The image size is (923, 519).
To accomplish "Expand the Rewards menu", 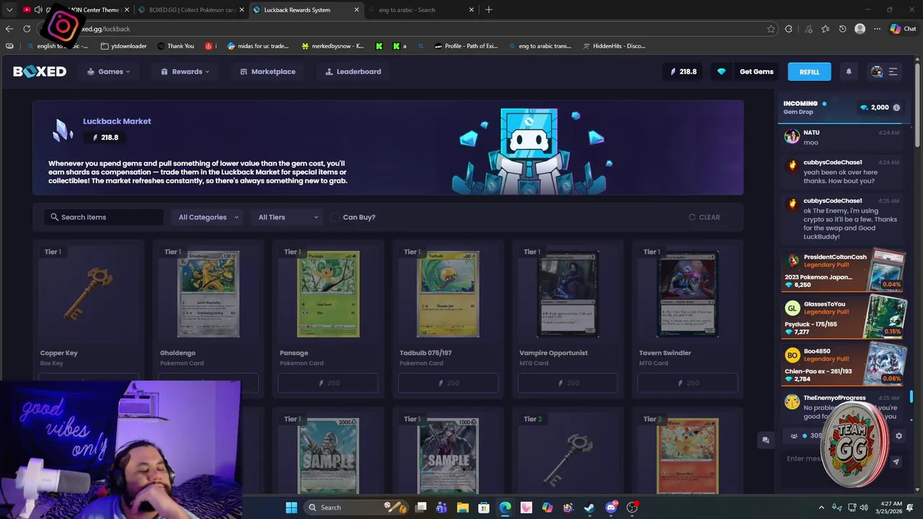I will point(185,71).
